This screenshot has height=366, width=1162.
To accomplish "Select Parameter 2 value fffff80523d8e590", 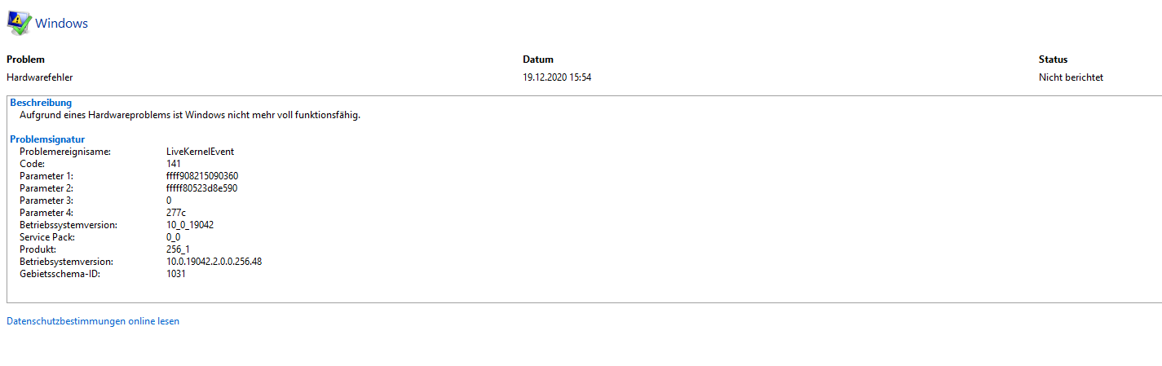I will tap(201, 188).
